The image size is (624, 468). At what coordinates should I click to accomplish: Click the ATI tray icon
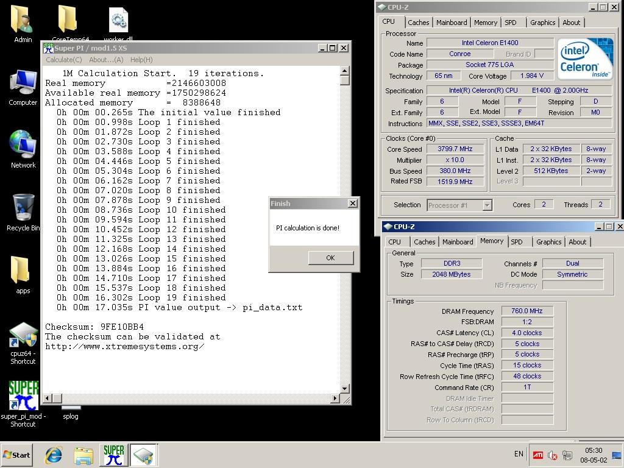[x=537, y=455]
